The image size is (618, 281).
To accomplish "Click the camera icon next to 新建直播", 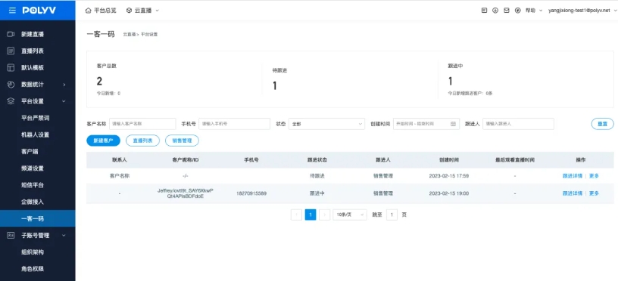I will point(11,34).
